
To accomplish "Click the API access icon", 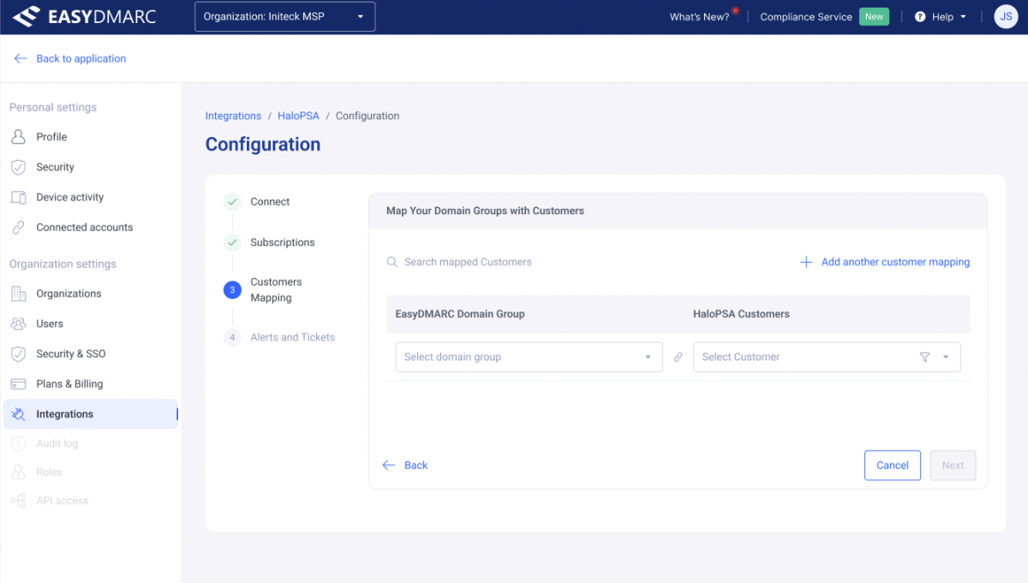I will pos(19,500).
